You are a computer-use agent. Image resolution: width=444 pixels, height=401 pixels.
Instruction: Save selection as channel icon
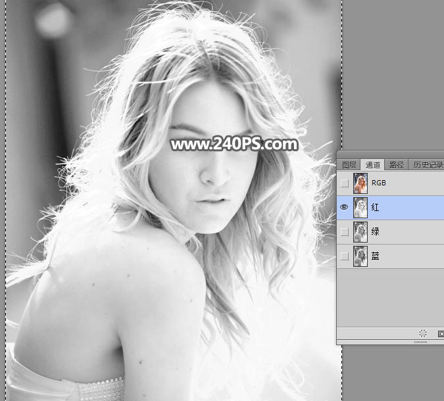[x=441, y=334]
